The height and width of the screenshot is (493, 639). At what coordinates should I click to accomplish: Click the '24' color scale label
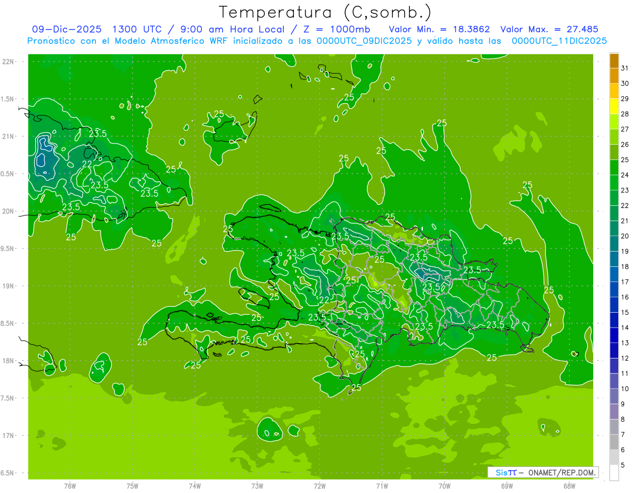click(625, 175)
